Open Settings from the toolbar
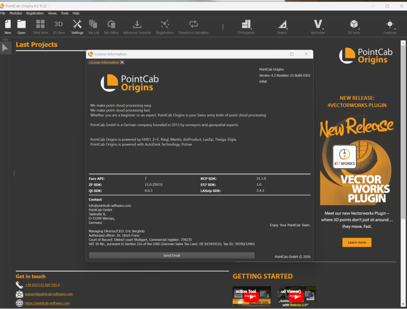The width and height of the screenshot is (407, 309). click(x=78, y=27)
